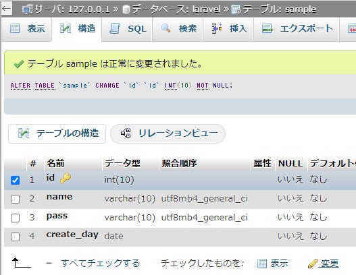The image size is (356, 275).
Task: Click the 表示 browse icon below the table
Action: click(x=262, y=264)
